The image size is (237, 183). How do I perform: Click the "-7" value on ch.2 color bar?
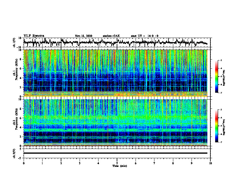[x=221, y=142]
